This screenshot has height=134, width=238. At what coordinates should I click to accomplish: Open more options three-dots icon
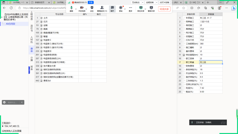coord(131,9)
